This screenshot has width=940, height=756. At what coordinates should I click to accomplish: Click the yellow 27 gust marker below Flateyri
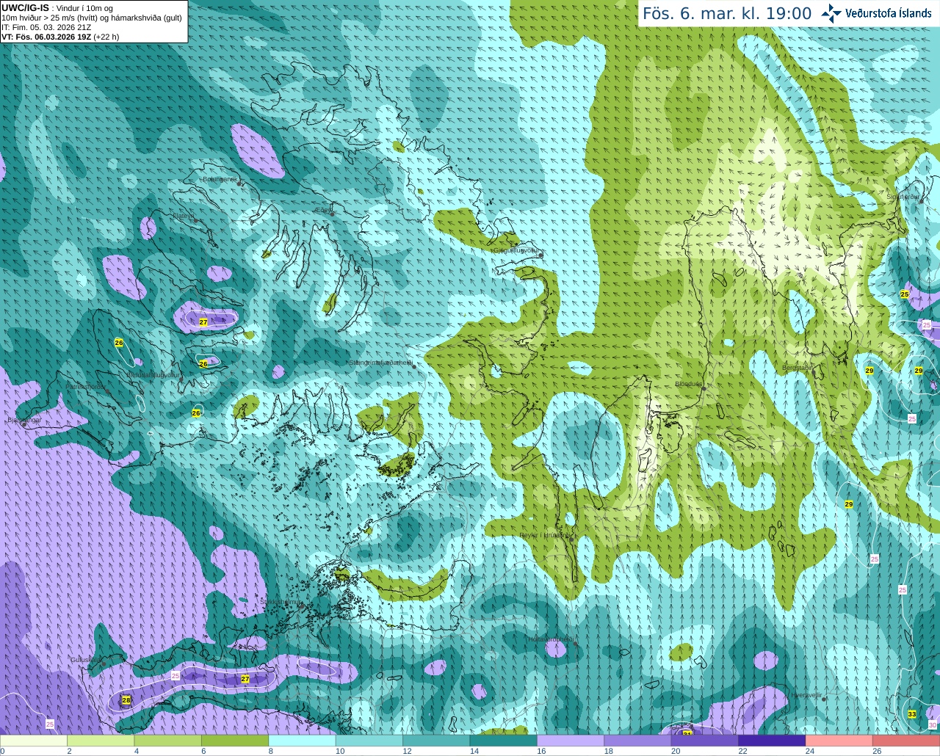pos(203,322)
